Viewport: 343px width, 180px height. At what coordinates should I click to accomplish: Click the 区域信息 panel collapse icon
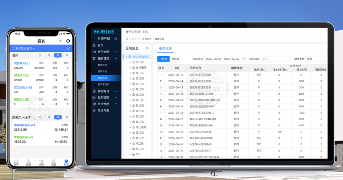point(147,48)
